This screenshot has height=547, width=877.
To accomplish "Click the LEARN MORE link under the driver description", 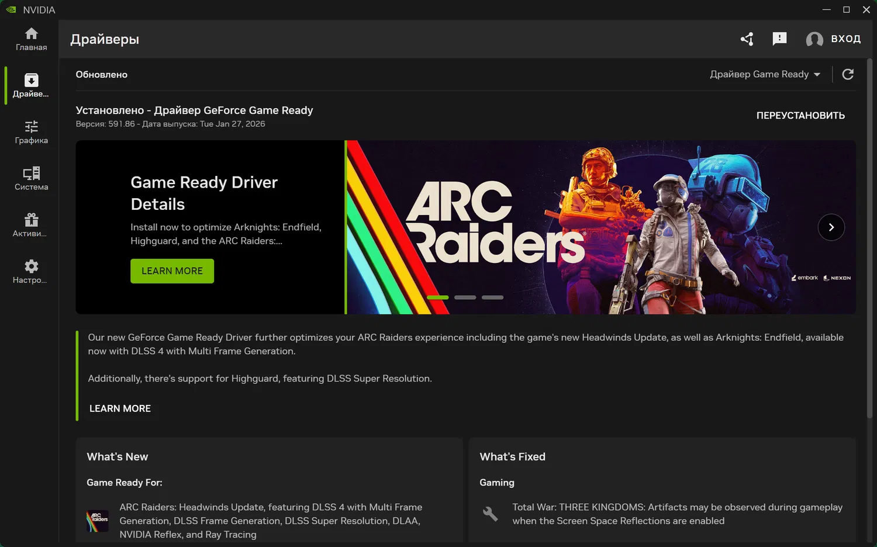I will [x=120, y=408].
